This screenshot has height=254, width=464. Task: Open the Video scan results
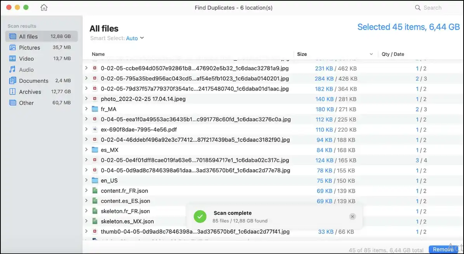tap(26, 58)
